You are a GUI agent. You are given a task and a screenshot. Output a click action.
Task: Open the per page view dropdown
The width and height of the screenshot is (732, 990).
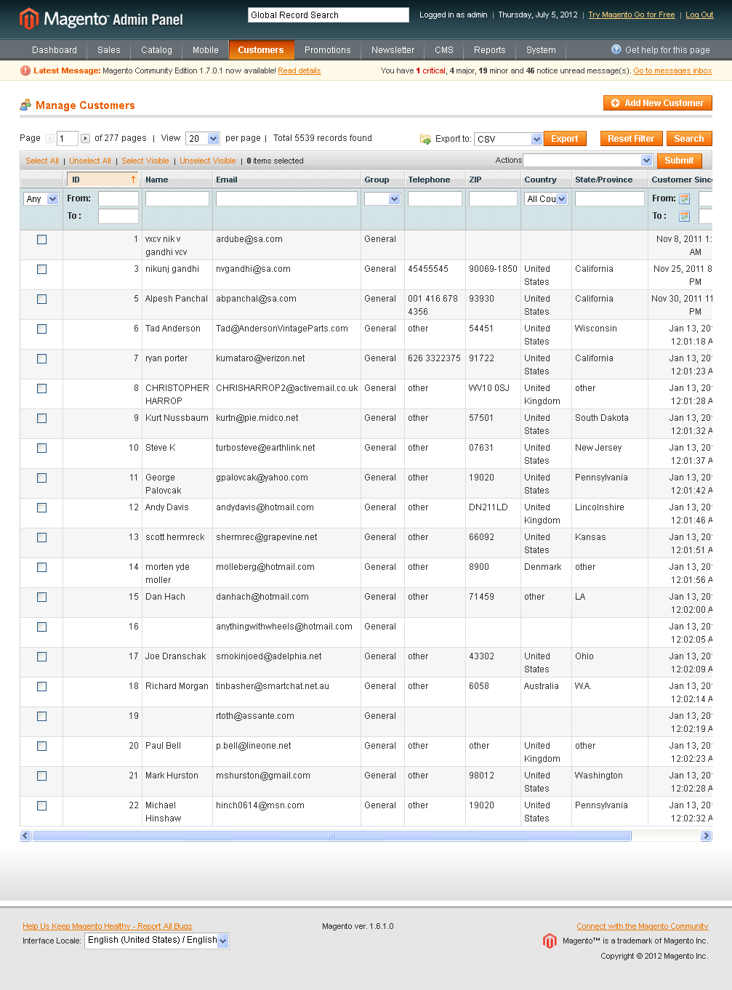[x=203, y=138]
